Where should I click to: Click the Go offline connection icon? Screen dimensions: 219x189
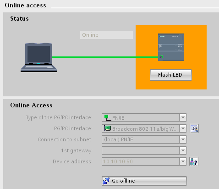(x=106, y=181)
